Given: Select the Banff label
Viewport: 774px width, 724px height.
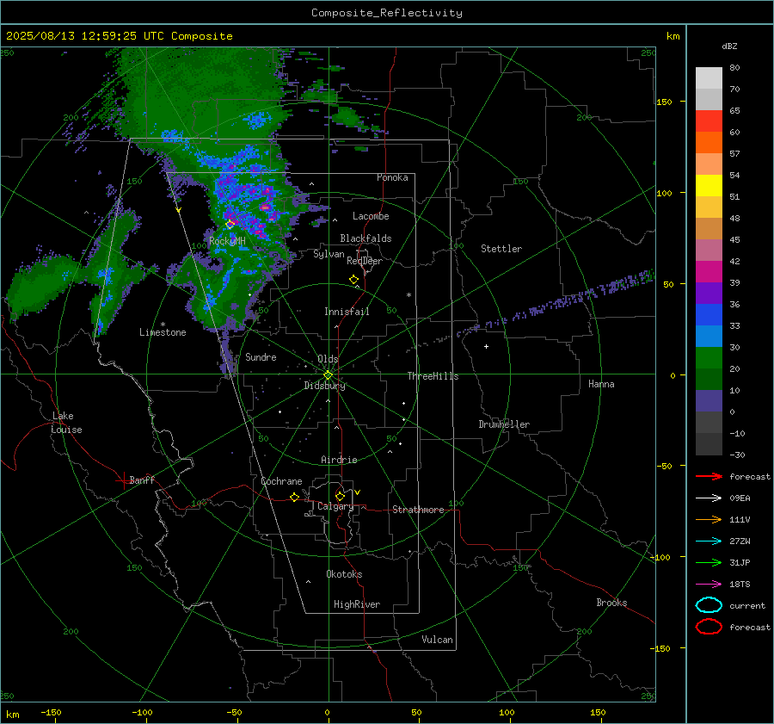Looking at the screenshot, I should point(142,480).
